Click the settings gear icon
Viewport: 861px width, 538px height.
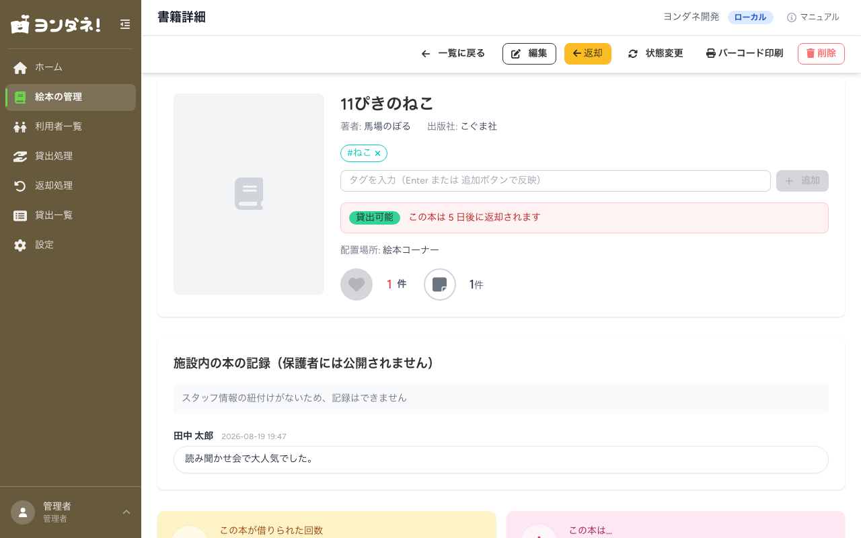coord(20,245)
